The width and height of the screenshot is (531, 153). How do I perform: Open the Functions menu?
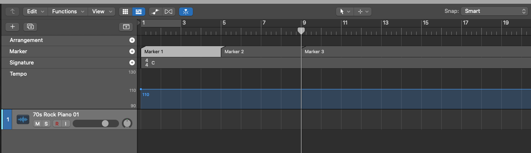click(x=68, y=12)
